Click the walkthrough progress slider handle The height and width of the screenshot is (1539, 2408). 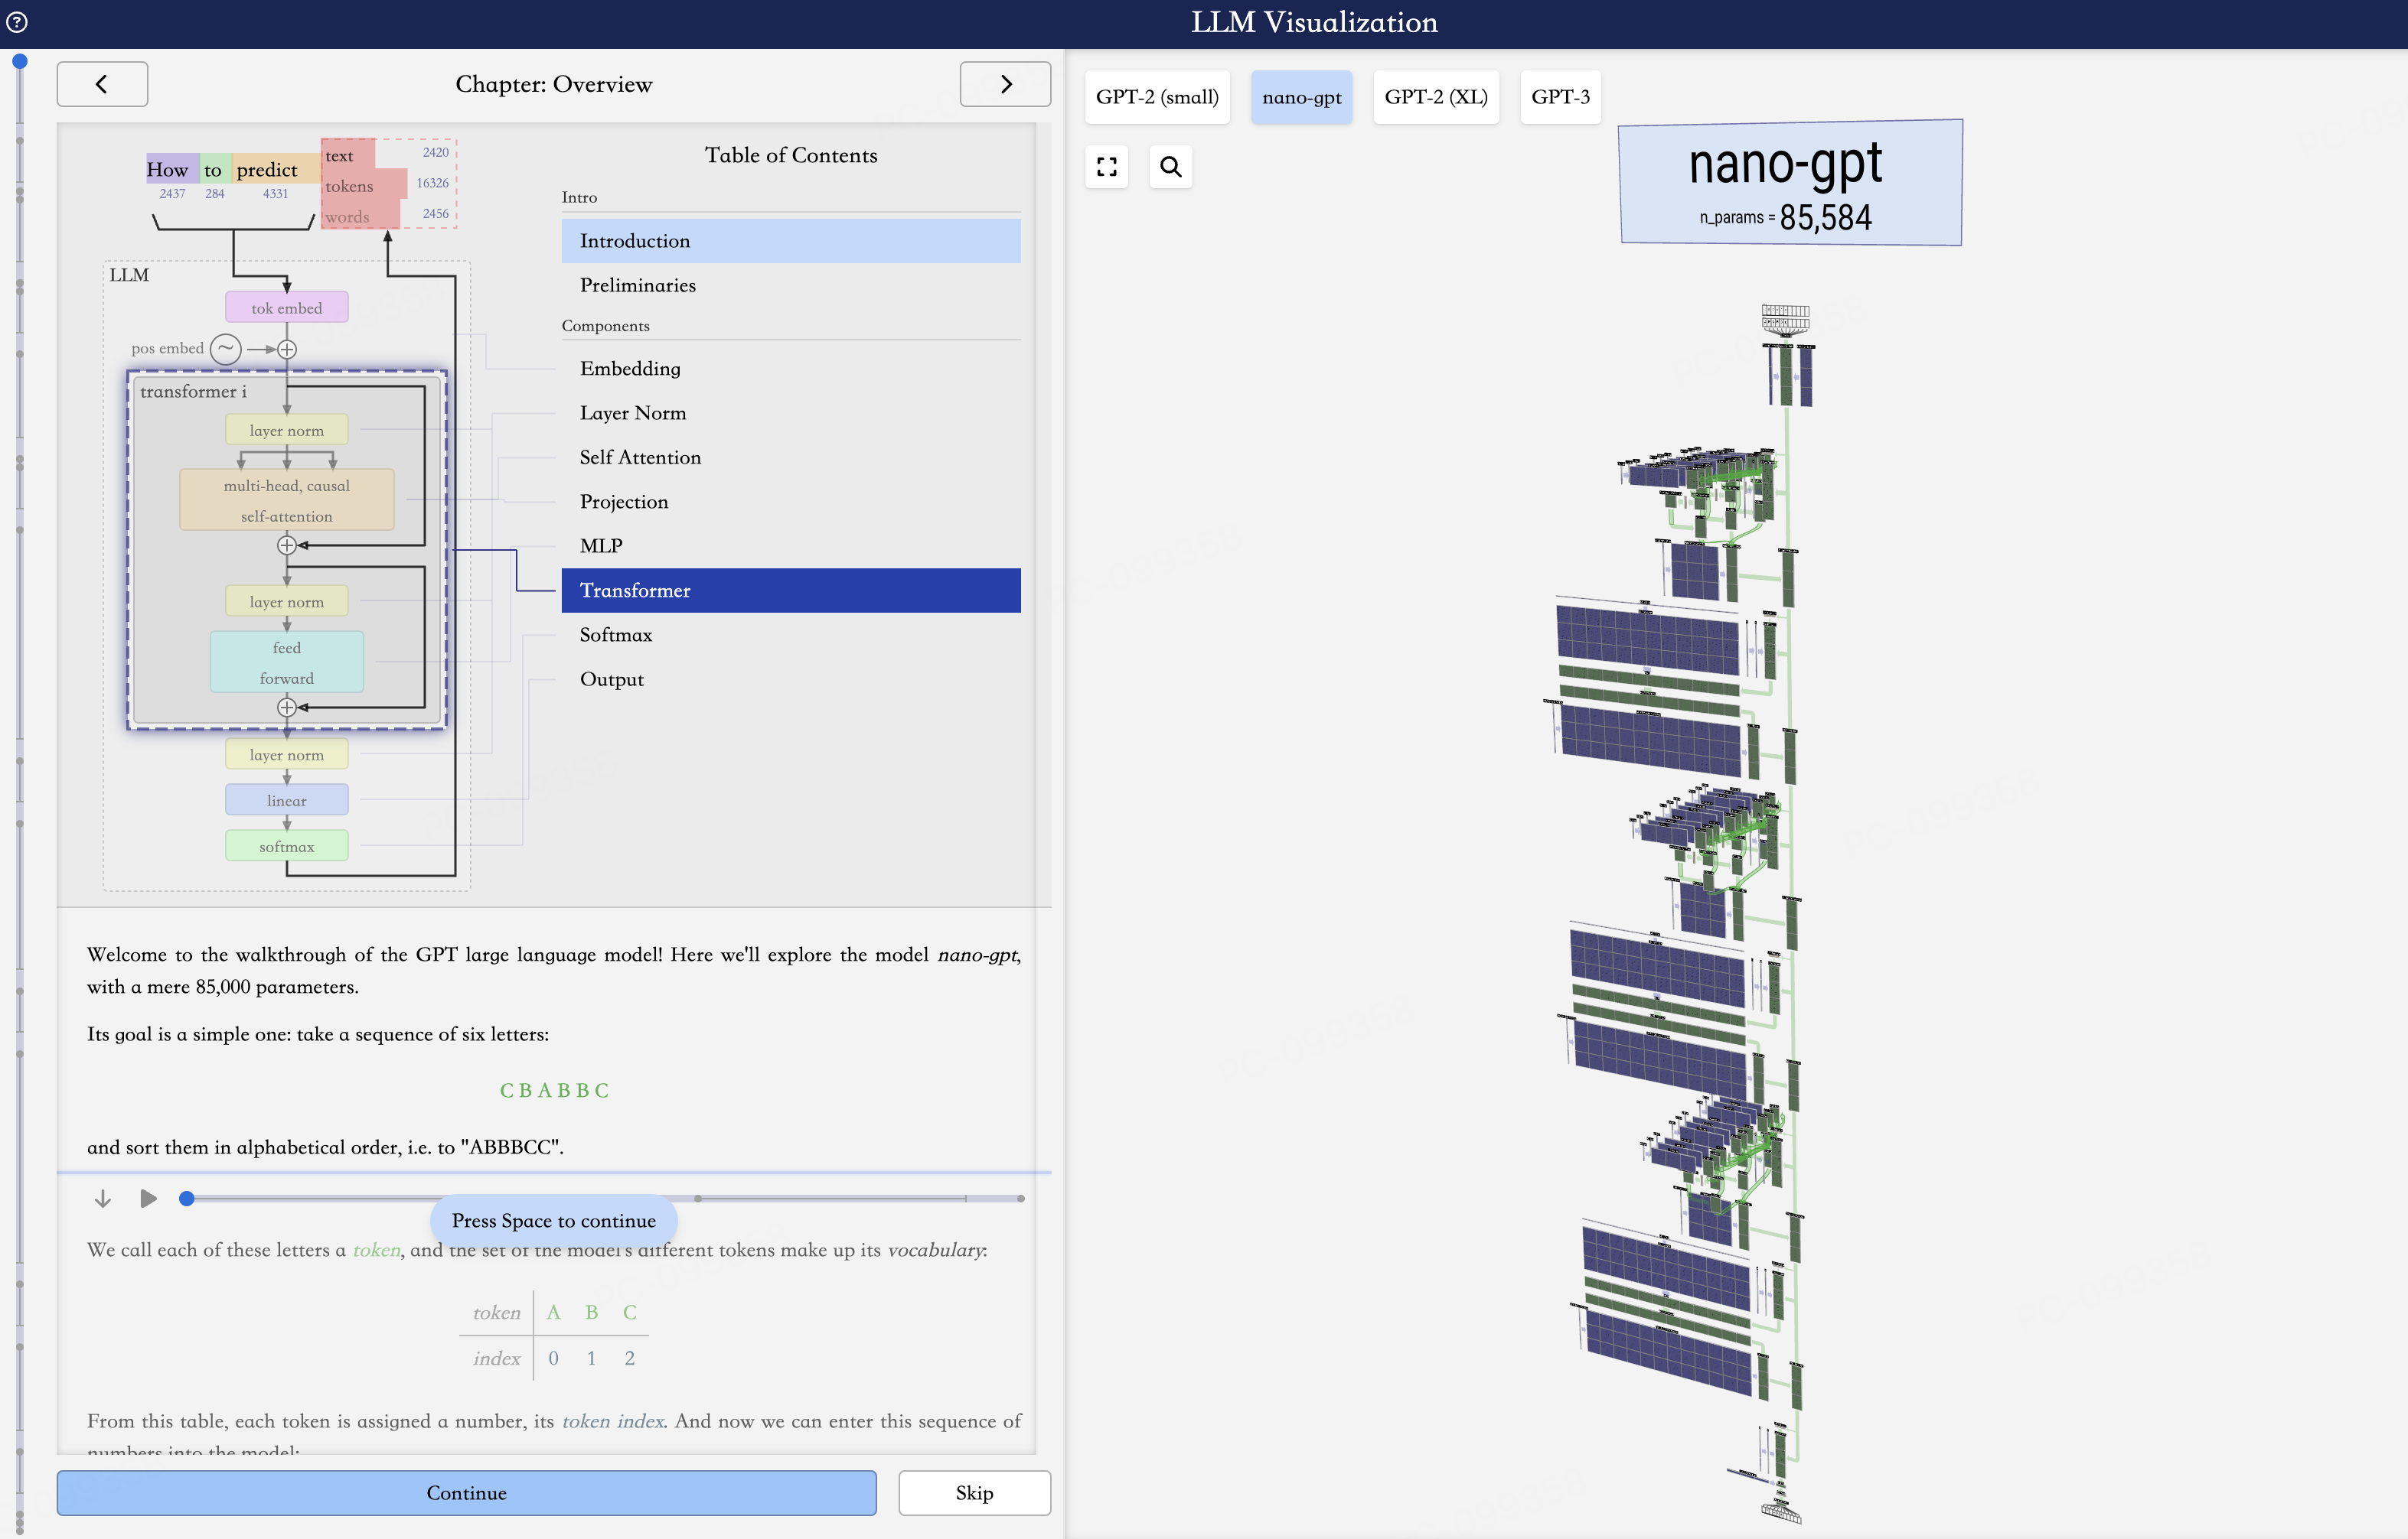tap(187, 1198)
